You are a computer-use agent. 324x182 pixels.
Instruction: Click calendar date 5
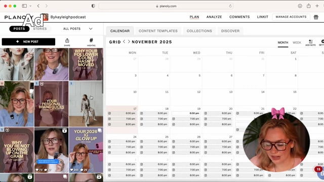point(199,75)
